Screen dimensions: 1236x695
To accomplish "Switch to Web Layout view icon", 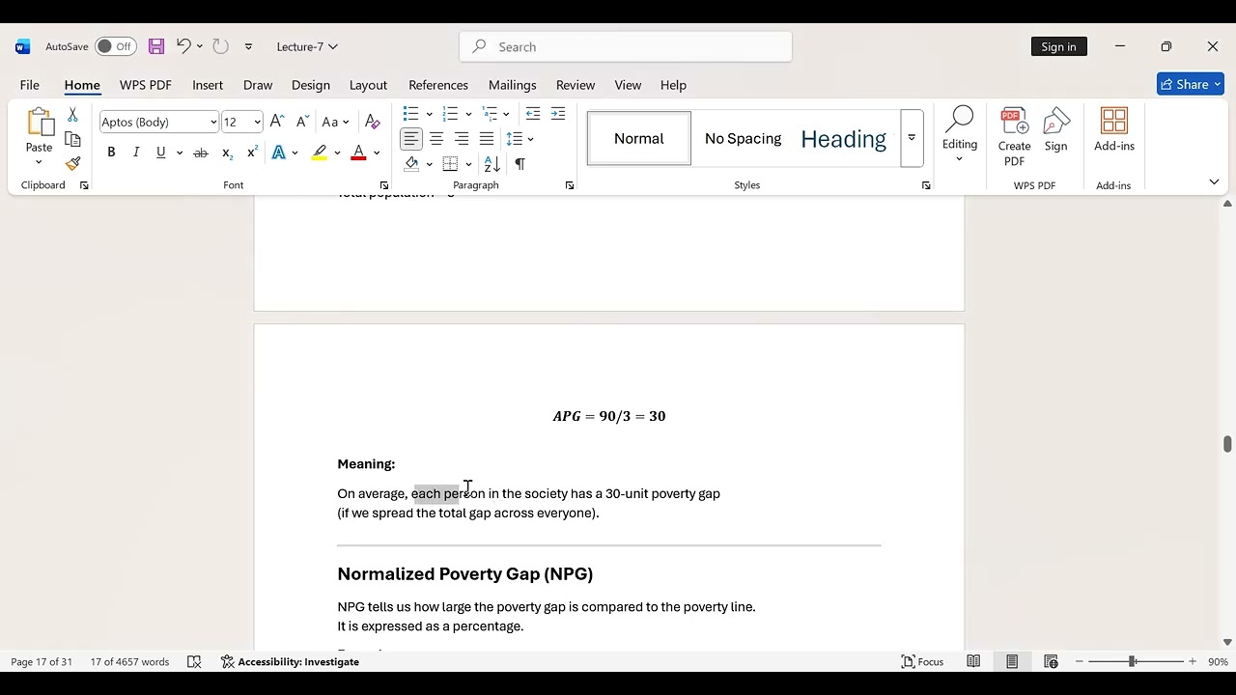I will (1051, 662).
